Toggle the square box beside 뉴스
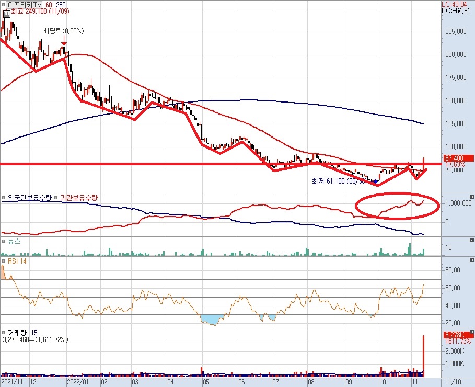 point(3,242)
